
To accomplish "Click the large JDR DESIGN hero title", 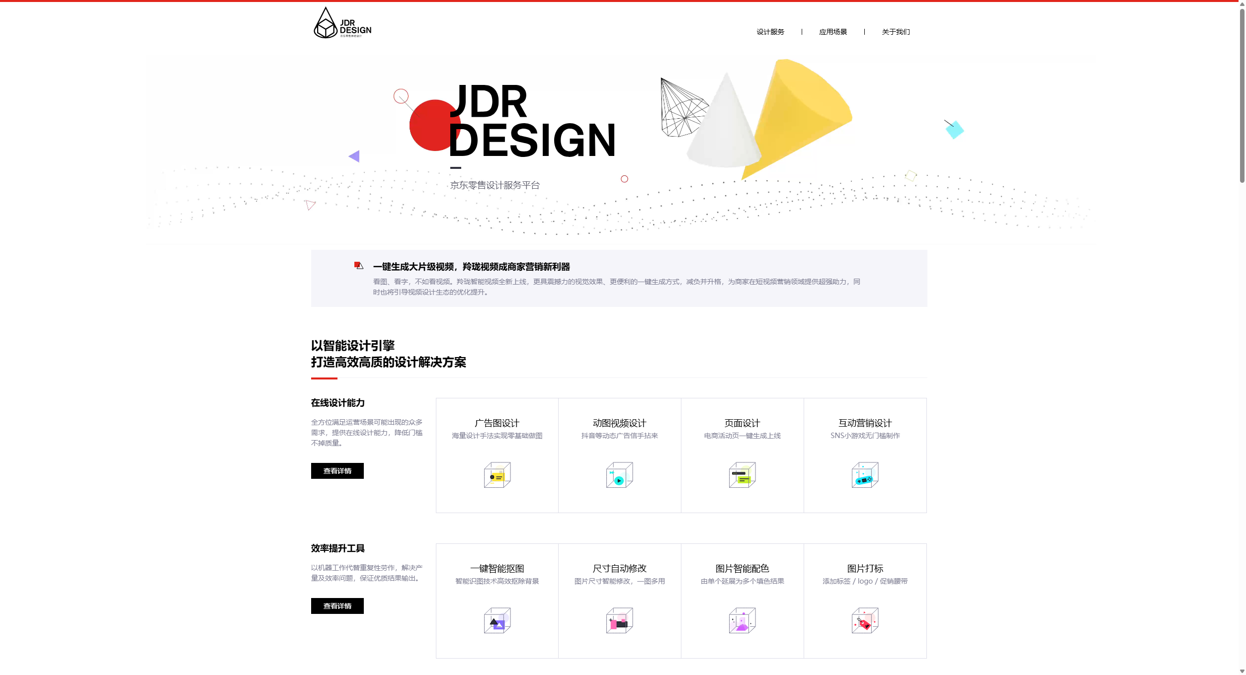I will (x=532, y=121).
